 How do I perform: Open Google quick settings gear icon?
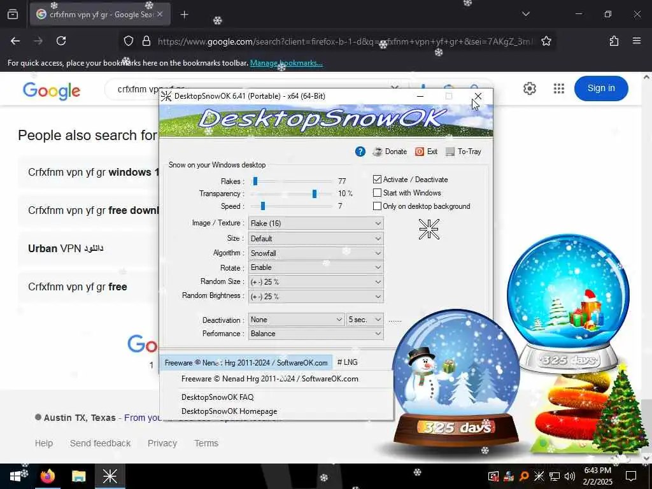coord(529,88)
